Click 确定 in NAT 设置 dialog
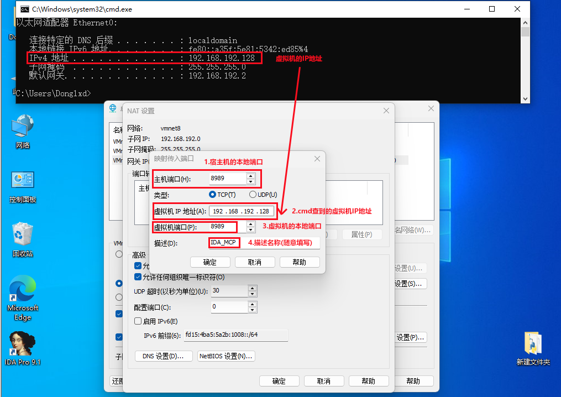The height and width of the screenshot is (397, 561). (x=279, y=381)
